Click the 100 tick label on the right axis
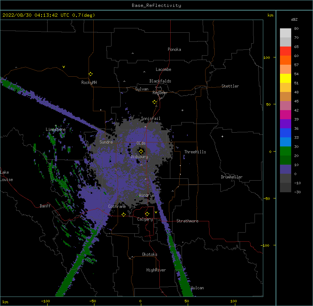313x306 pixels. coord(267,57)
